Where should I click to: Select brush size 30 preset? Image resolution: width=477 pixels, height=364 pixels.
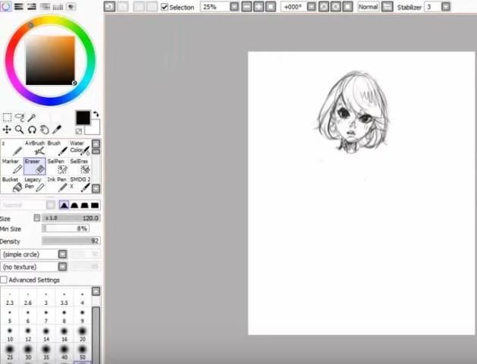(x=28, y=352)
